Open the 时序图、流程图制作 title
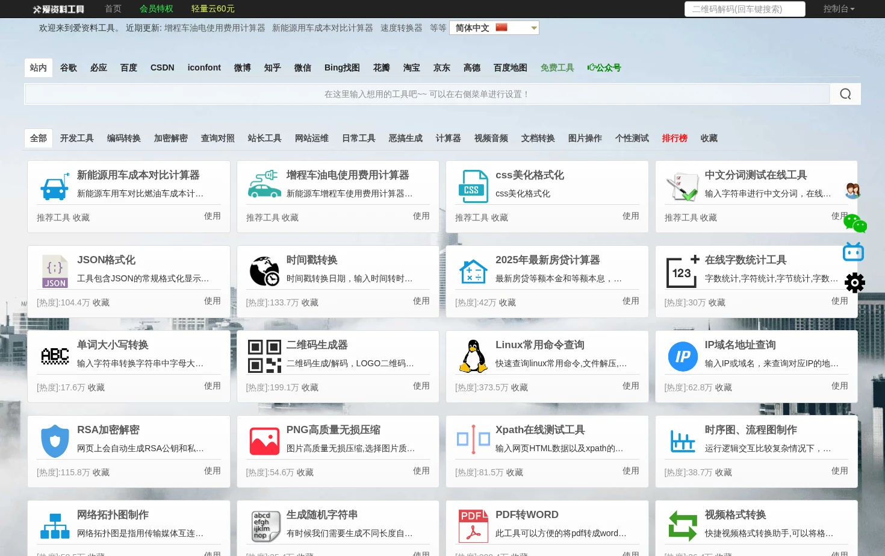Image resolution: width=885 pixels, height=556 pixels. pyautogui.click(x=751, y=429)
